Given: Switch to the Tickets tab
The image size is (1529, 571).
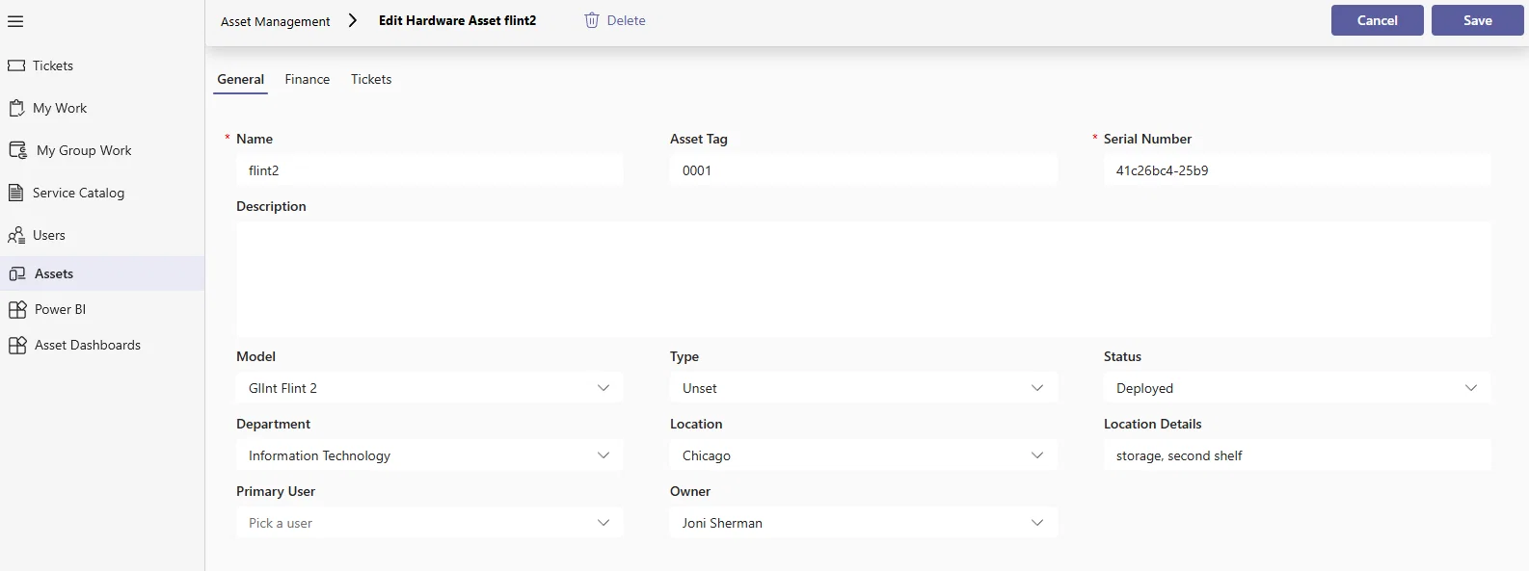Looking at the screenshot, I should tap(371, 79).
